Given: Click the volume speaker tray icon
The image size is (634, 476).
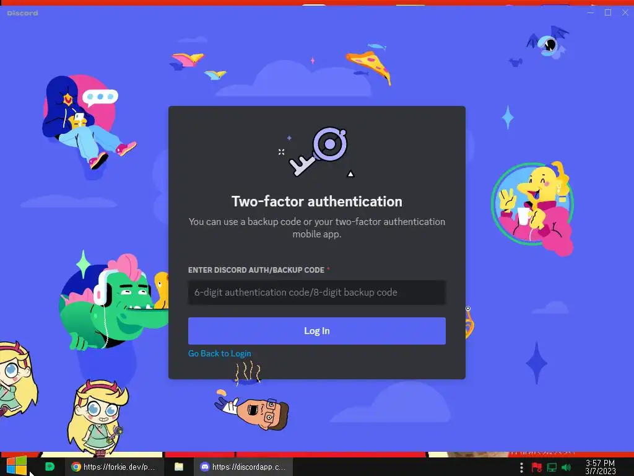Looking at the screenshot, I should (566, 467).
